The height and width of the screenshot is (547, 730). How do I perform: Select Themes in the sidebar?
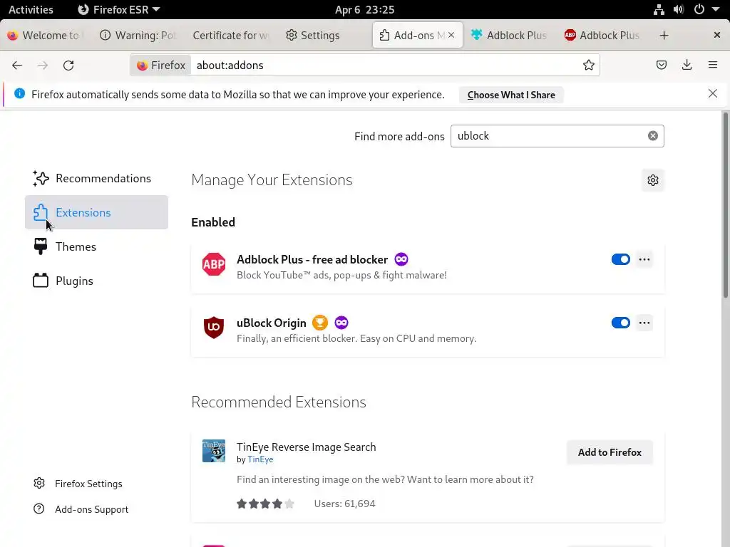coord(76,247)
